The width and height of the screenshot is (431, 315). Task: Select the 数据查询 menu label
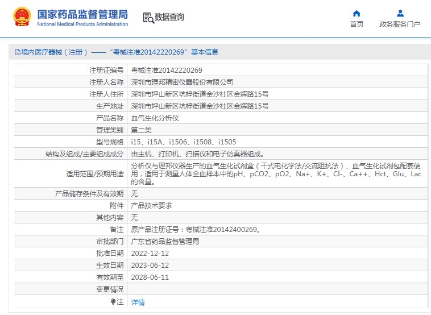pyautogui.click(x=169, y=18)
